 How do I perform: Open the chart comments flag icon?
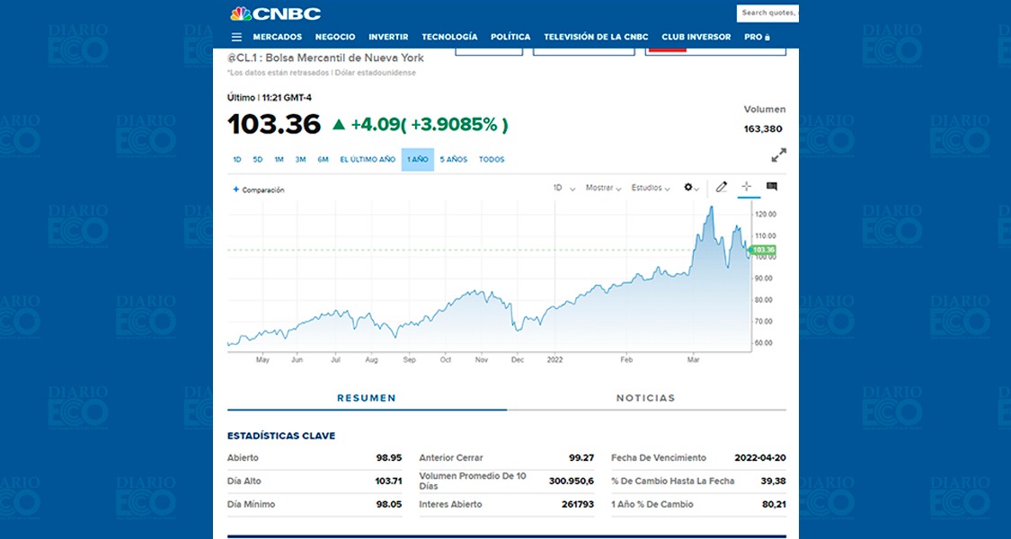772,187
